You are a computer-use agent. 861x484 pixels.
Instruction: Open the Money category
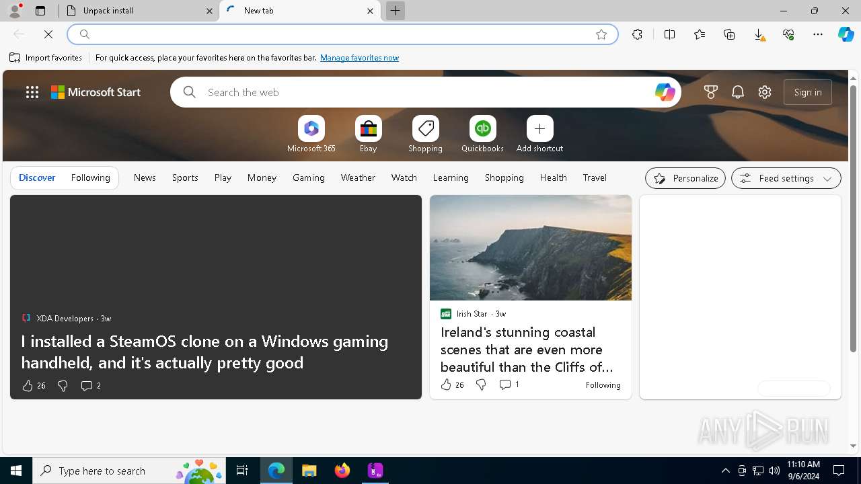pyautogui.click(x=262, y=177)
